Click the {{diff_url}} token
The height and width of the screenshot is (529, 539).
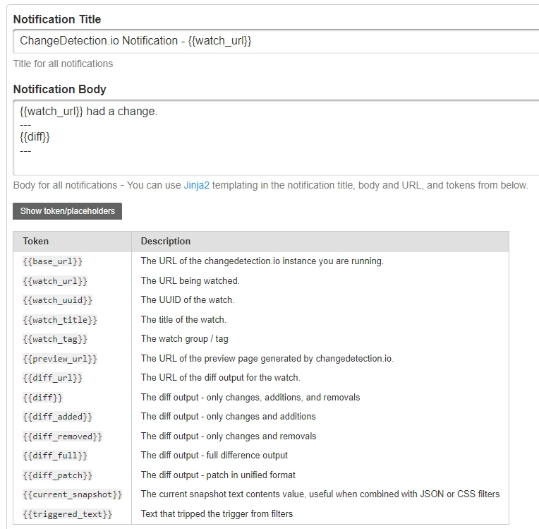click(53, 378)
